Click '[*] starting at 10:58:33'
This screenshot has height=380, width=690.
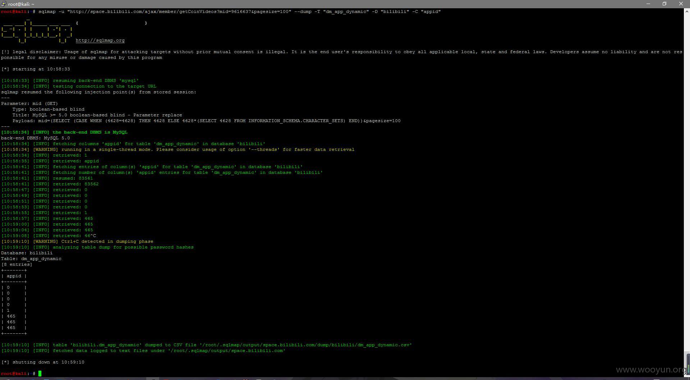point(36,69)
